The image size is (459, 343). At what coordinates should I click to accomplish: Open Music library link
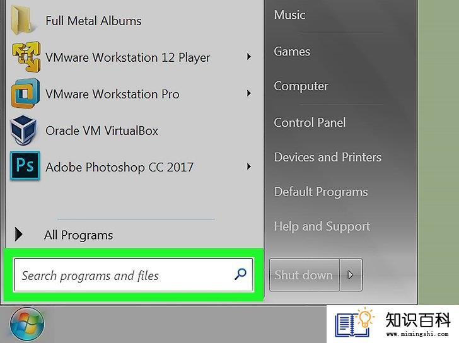289,15
